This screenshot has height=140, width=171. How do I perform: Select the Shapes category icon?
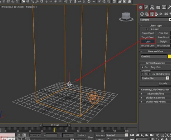coord(147,14)
